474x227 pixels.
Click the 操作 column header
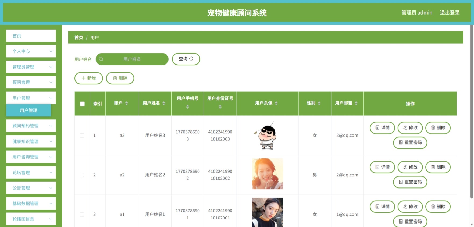click(x=410, y=104)
